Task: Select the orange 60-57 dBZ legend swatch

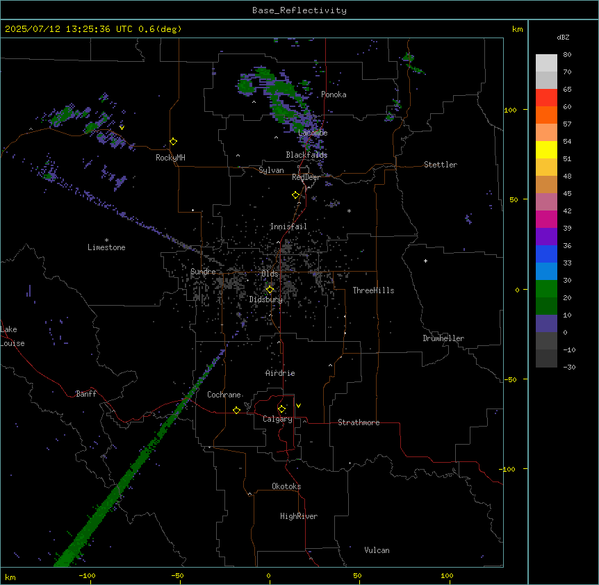Action: 546,115
